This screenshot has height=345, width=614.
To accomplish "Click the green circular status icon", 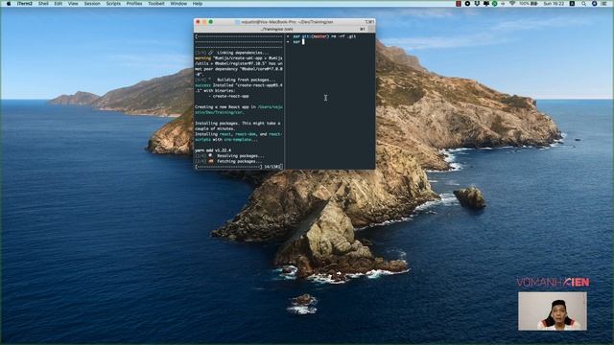I will point(495,4).
